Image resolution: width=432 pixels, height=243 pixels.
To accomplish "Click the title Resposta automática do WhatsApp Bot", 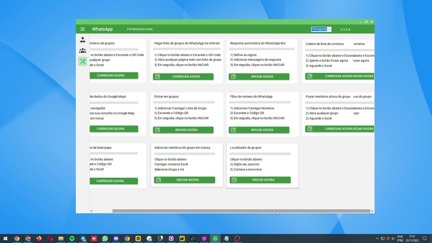I will coord(258,43).
